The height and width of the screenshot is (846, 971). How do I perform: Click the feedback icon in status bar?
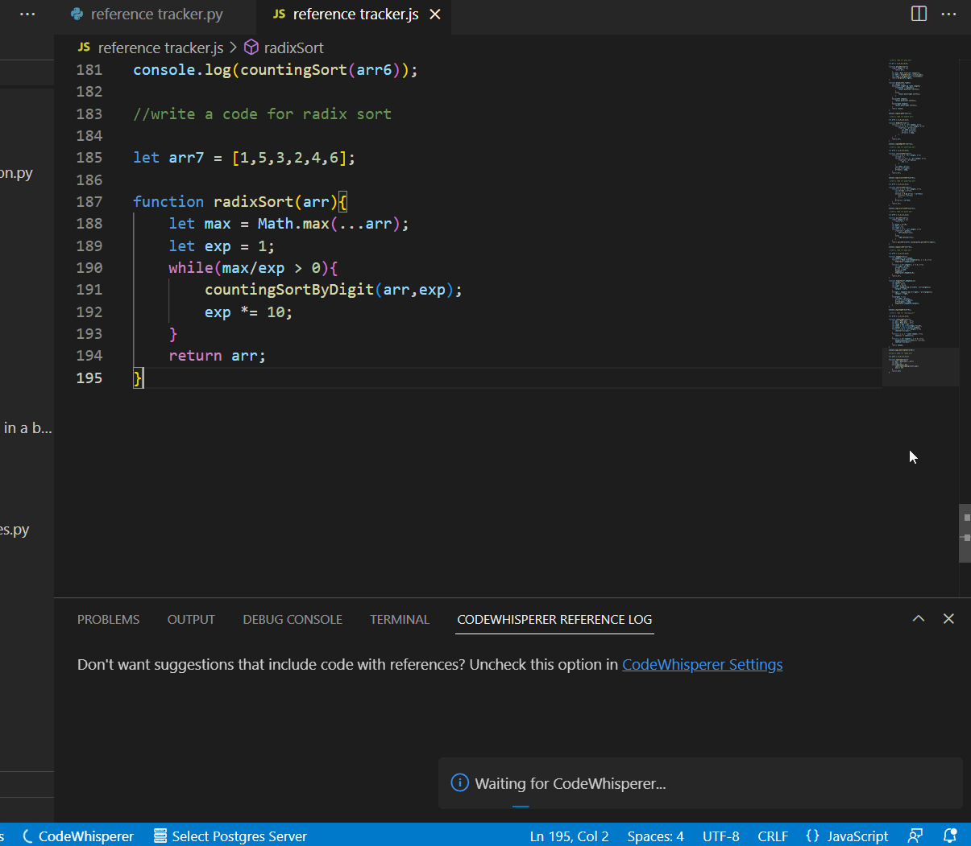tap(915, 836)
